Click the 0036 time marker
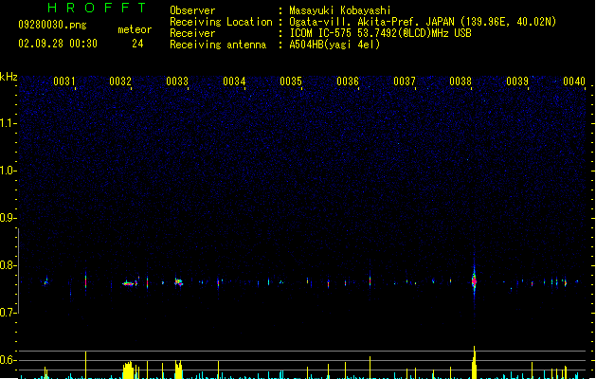The width and height of the screenshot is (596, 379). [348, 81]
